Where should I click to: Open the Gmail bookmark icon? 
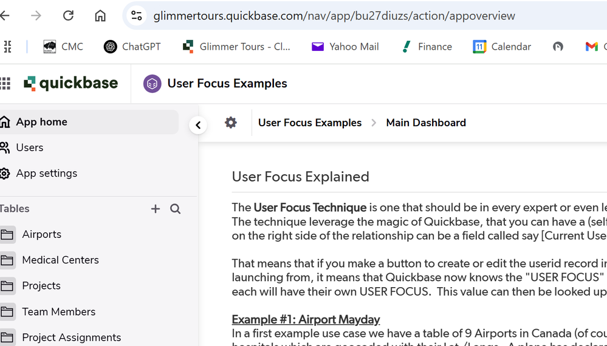[x=592, y=47]
